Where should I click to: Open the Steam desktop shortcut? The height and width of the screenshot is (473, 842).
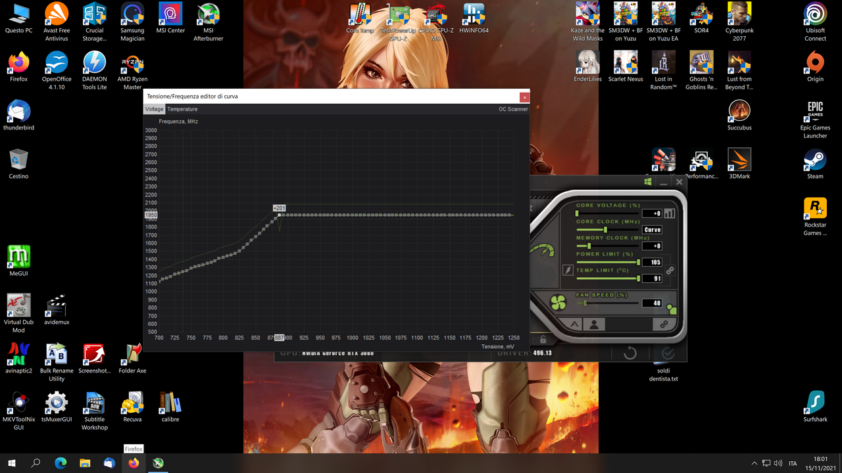pyautogui.click(x=815, y=164)
